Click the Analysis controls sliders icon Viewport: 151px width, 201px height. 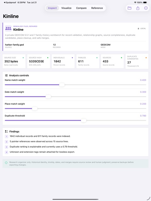point(6,75)
